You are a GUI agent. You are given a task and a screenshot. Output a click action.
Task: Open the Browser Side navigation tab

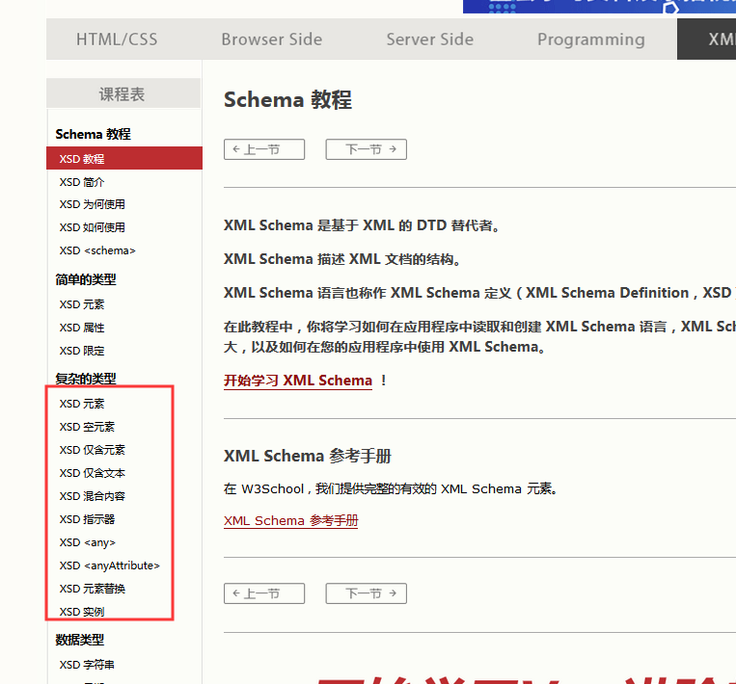click(x=272, y=39)
